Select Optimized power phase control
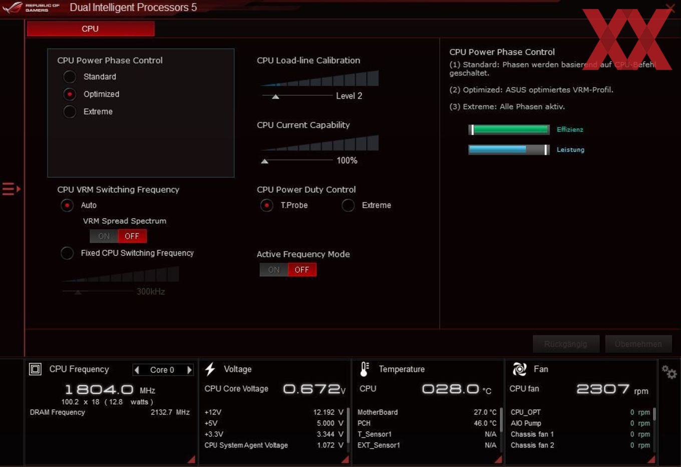The image size is (681, 467). 70,94
